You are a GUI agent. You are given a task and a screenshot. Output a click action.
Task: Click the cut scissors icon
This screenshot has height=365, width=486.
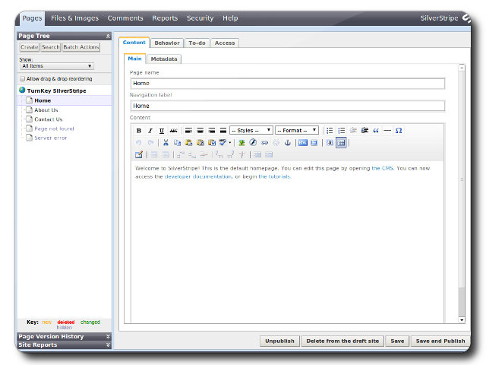(x=166, y=142)
